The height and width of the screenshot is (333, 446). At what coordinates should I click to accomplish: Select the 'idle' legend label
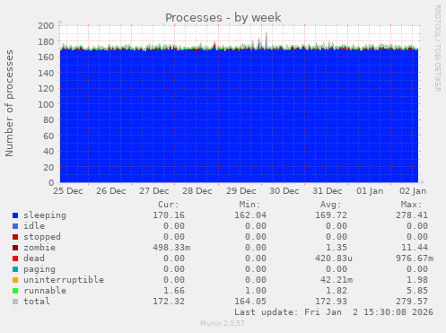tap(34, 226)
